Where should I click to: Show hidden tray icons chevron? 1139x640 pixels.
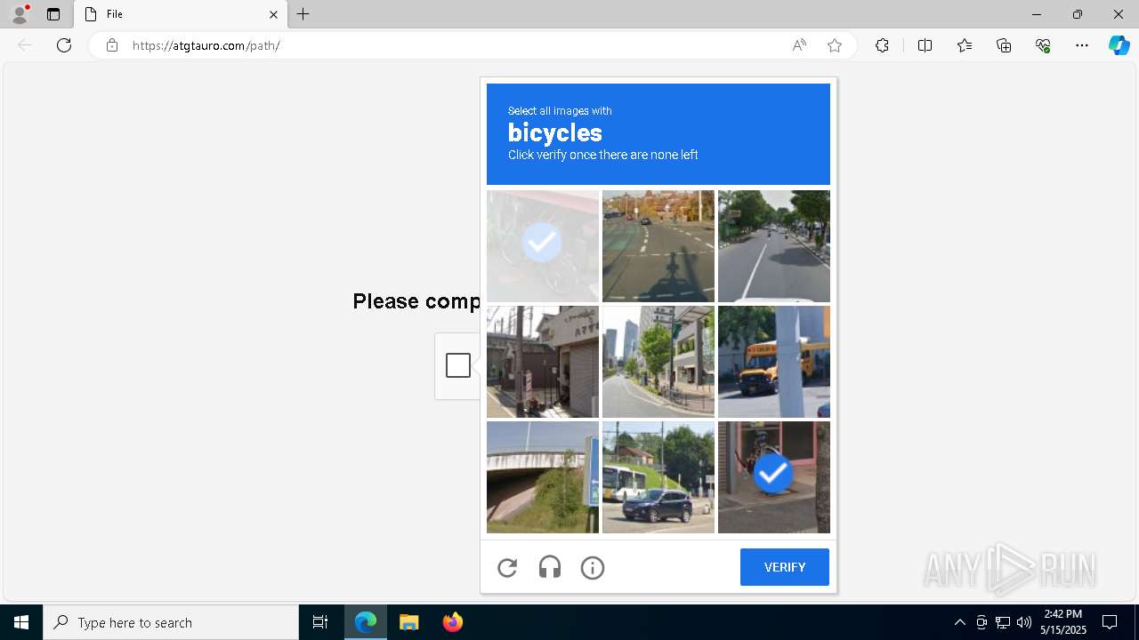coord(959,622)
